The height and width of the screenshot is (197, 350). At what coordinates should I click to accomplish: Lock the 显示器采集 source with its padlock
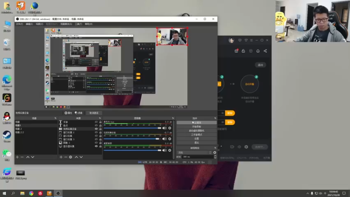[100, 146]
